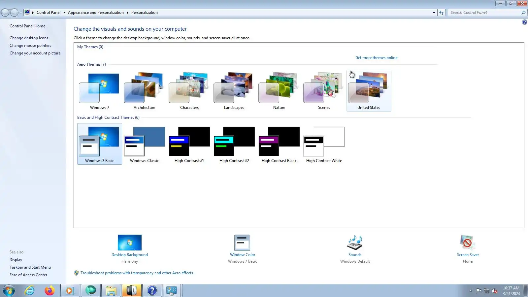The height and width of the screenshot is (297, 528).
Task: Click the computer icon in address bar
Action: (x=27, y=12)
